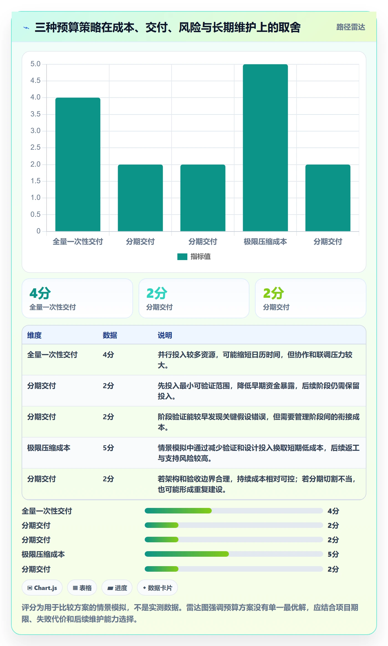The width and height of the screenshot is (388, 646).
Task: Click description starting 并行投入较多资源
Action: tap(255, 360)
